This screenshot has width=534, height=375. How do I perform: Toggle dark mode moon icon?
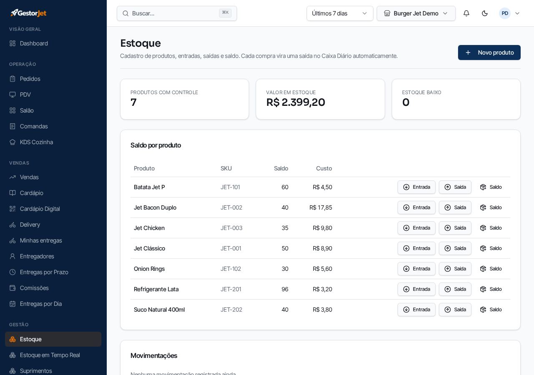click(x=485, y=13)
